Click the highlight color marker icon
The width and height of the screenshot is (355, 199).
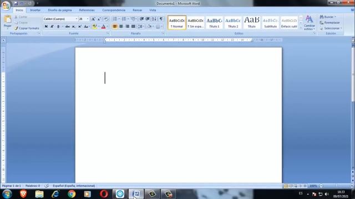[95, 27]
